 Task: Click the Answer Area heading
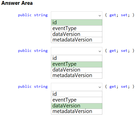pos(17,3)
